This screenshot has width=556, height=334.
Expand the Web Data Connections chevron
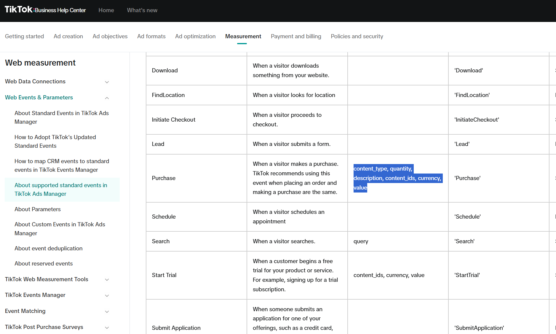point(107,82)
